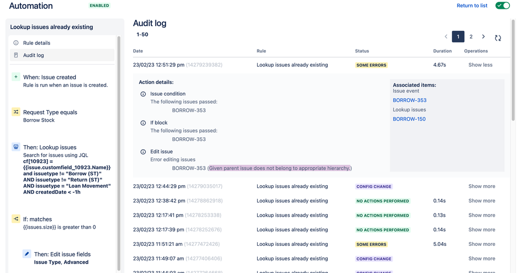Viewport: 523px width, 273px height.
Task: Click the 4.67s duration value
Action: tap(440, 65)
